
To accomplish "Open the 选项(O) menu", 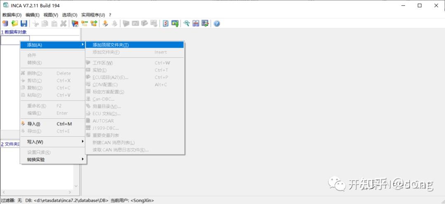I will pos(70,15).
